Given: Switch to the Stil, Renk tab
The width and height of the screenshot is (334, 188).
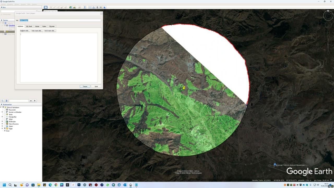Looking at the screenshot, I should (x=29, y=26).
